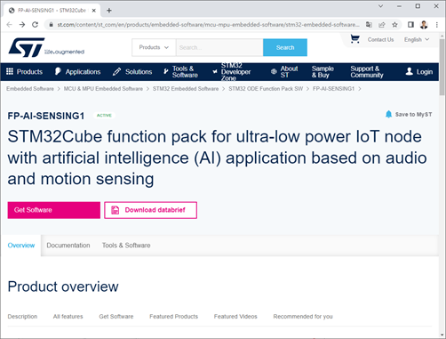Expand the Chrome tab search chevron
This screenshot has width=446, height=339.
pyautogui.click(x=381, y=6)
